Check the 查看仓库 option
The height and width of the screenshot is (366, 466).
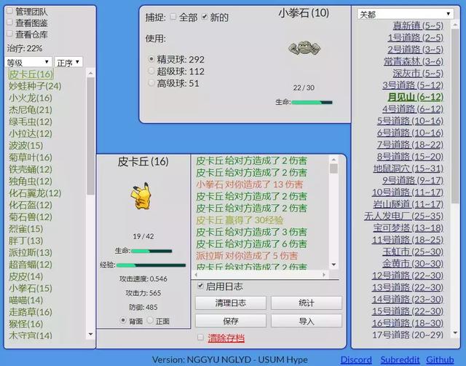click(9, 34)
